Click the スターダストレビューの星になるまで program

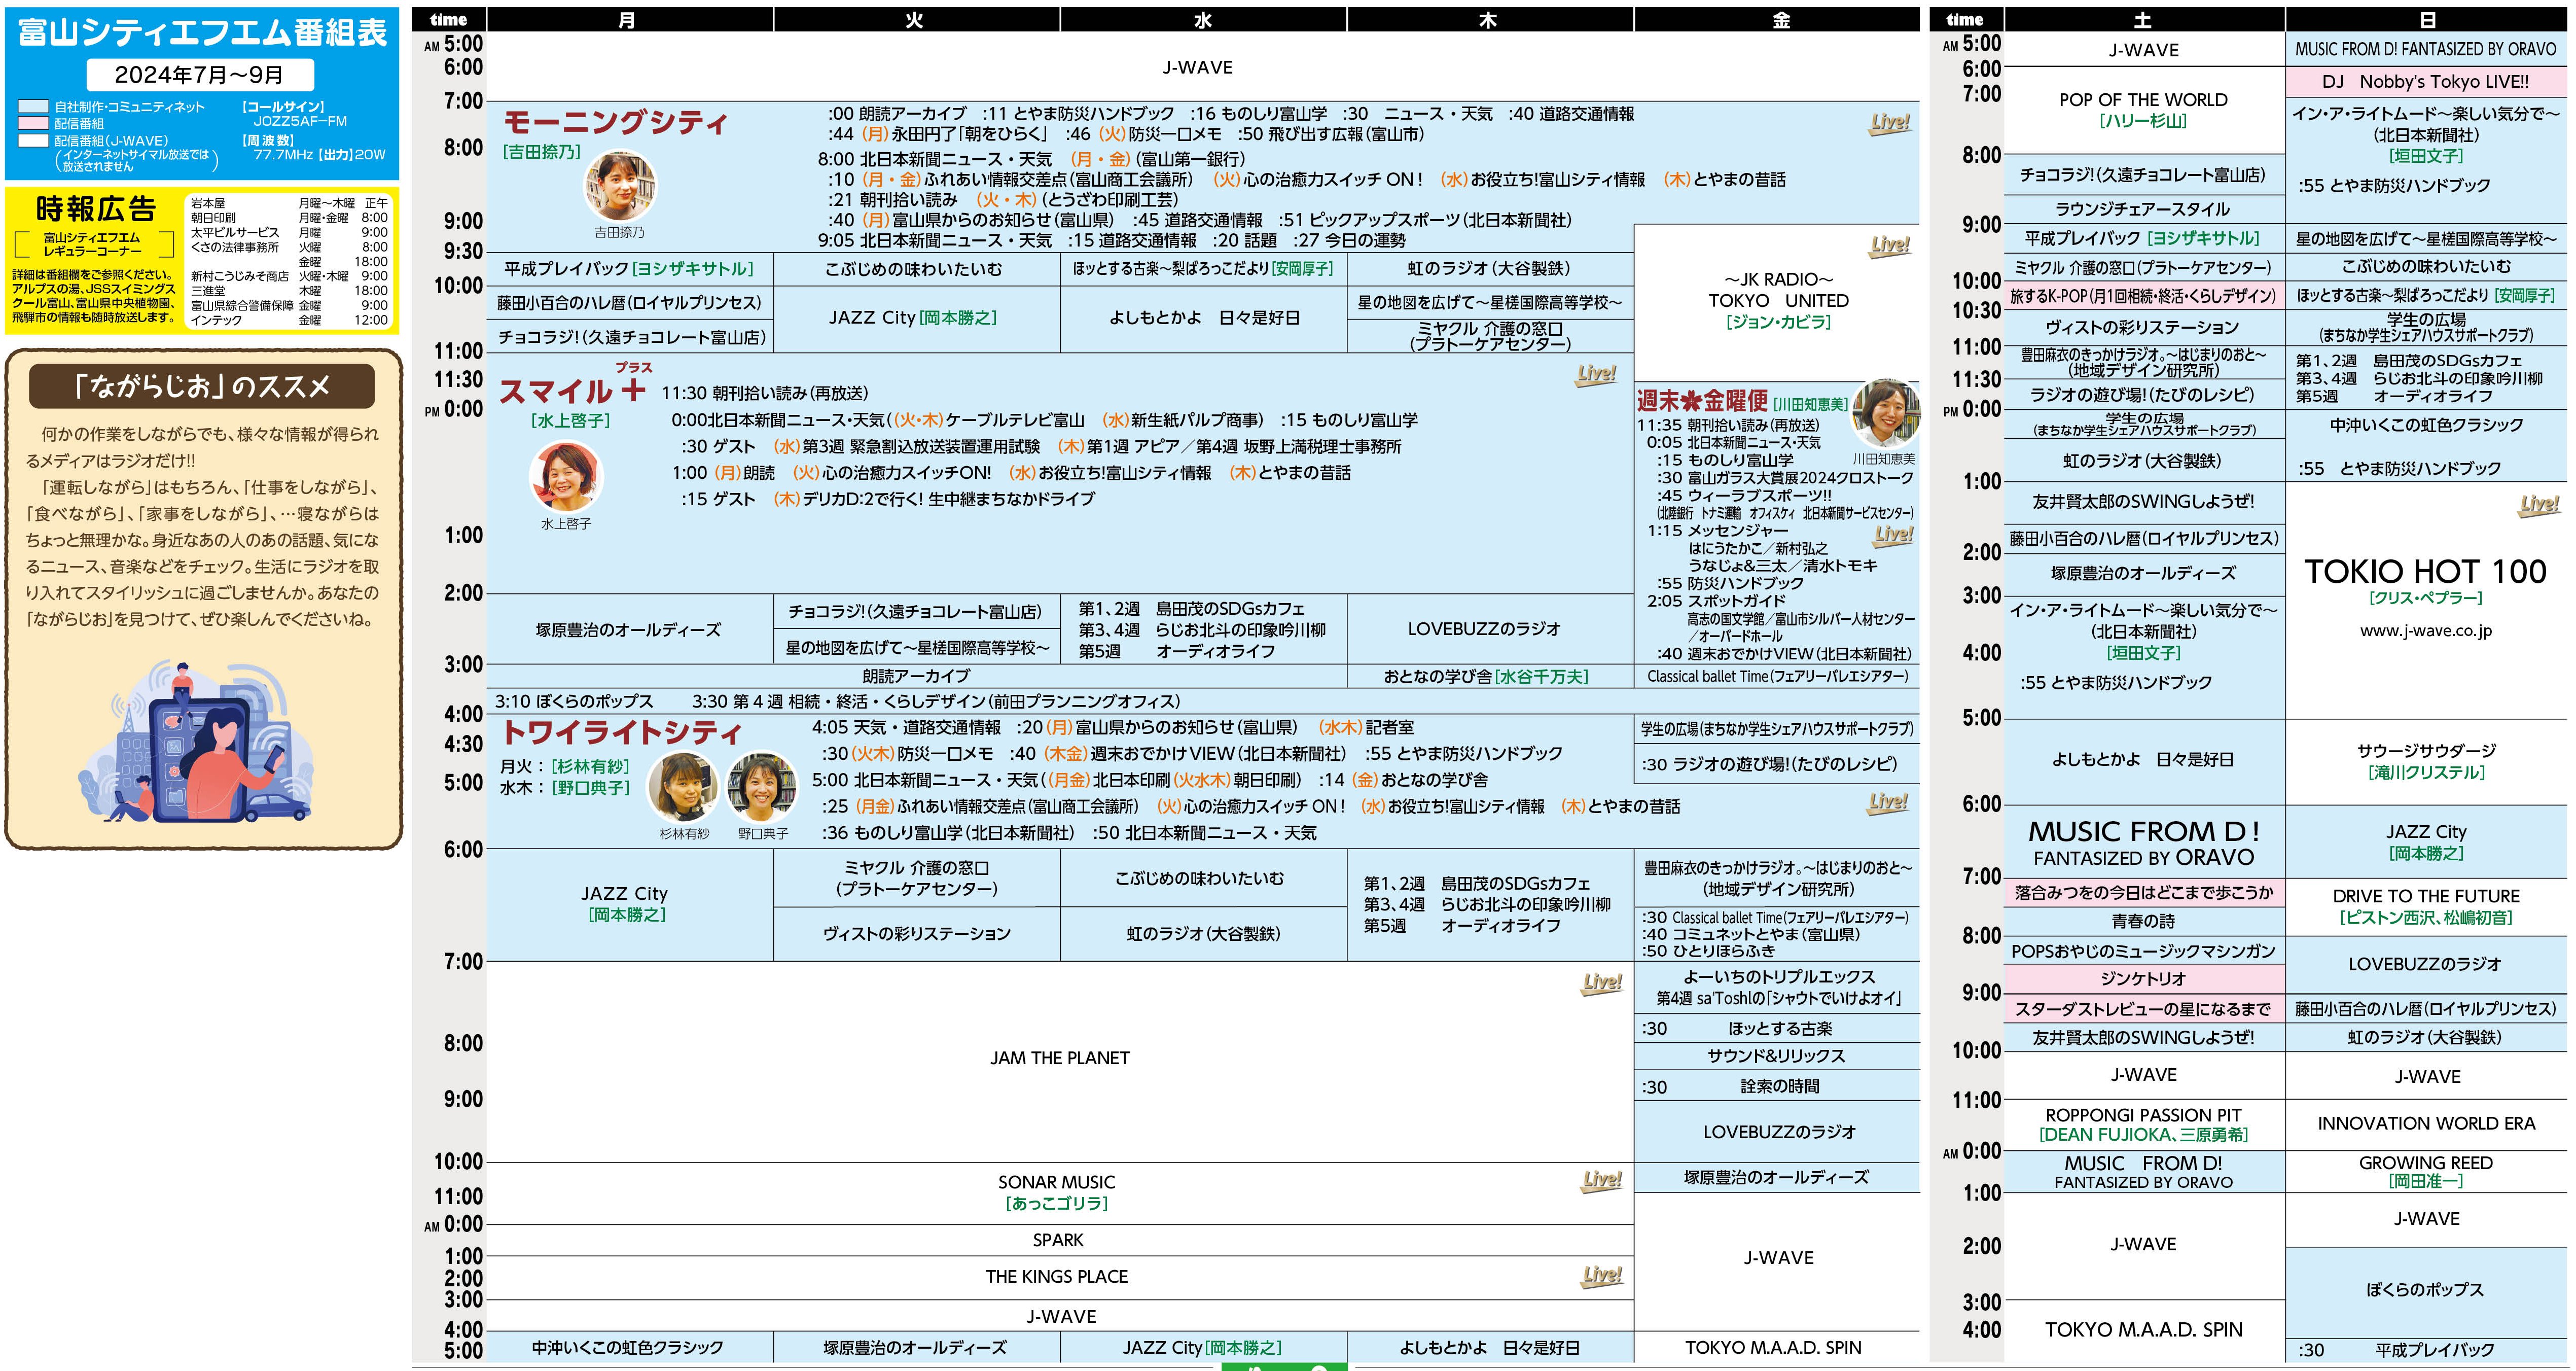pyautogui.click(x=2144, y=1009)
